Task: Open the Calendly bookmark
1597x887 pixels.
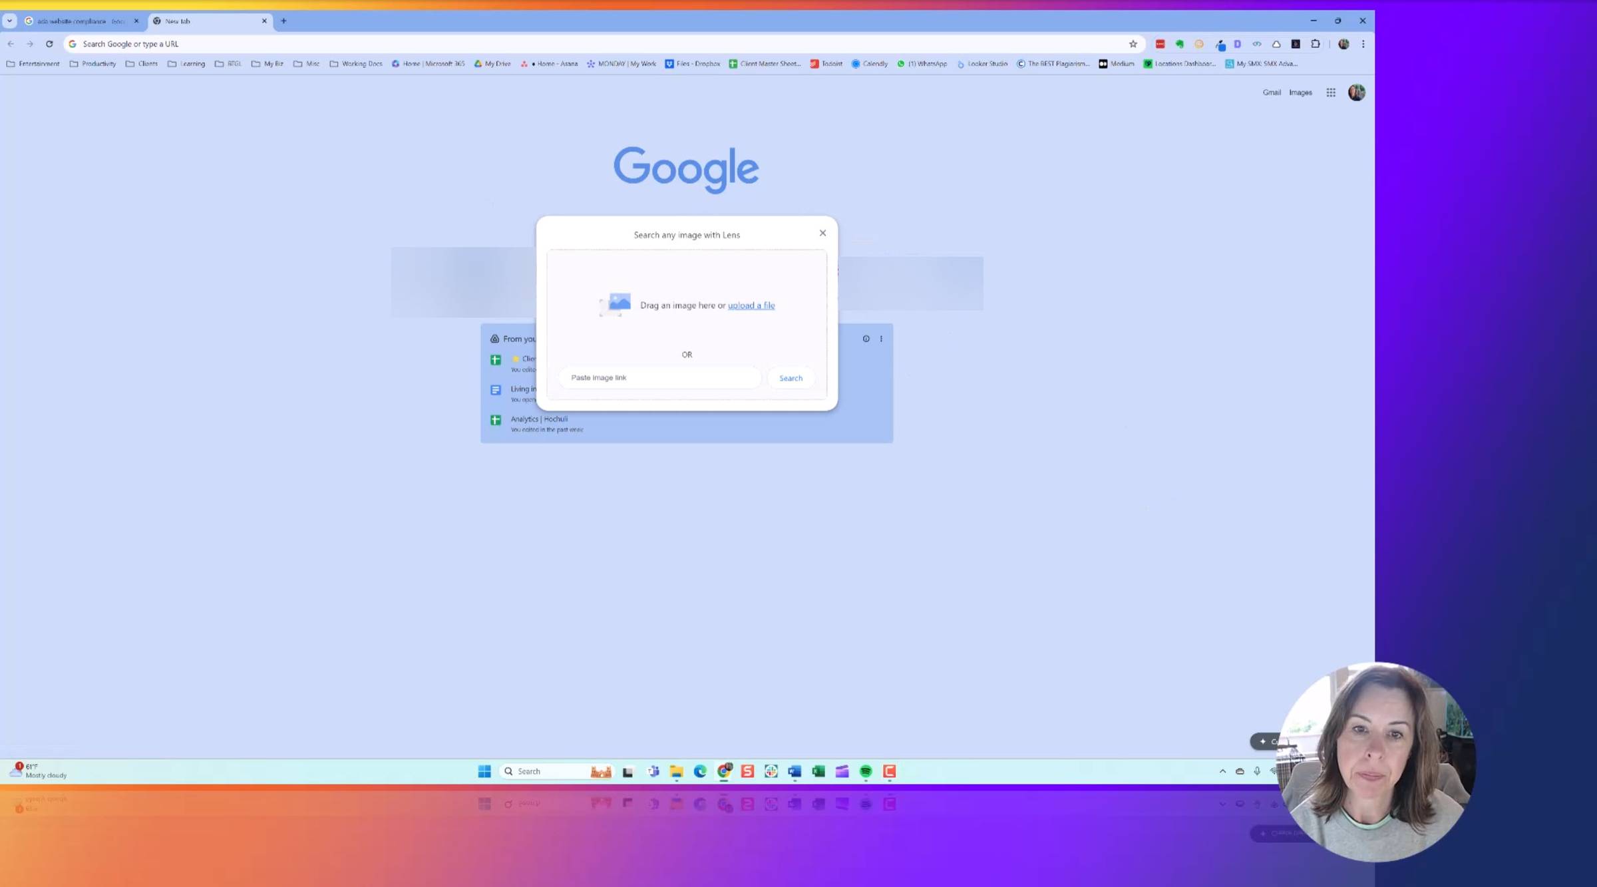Action: point(870,64)
